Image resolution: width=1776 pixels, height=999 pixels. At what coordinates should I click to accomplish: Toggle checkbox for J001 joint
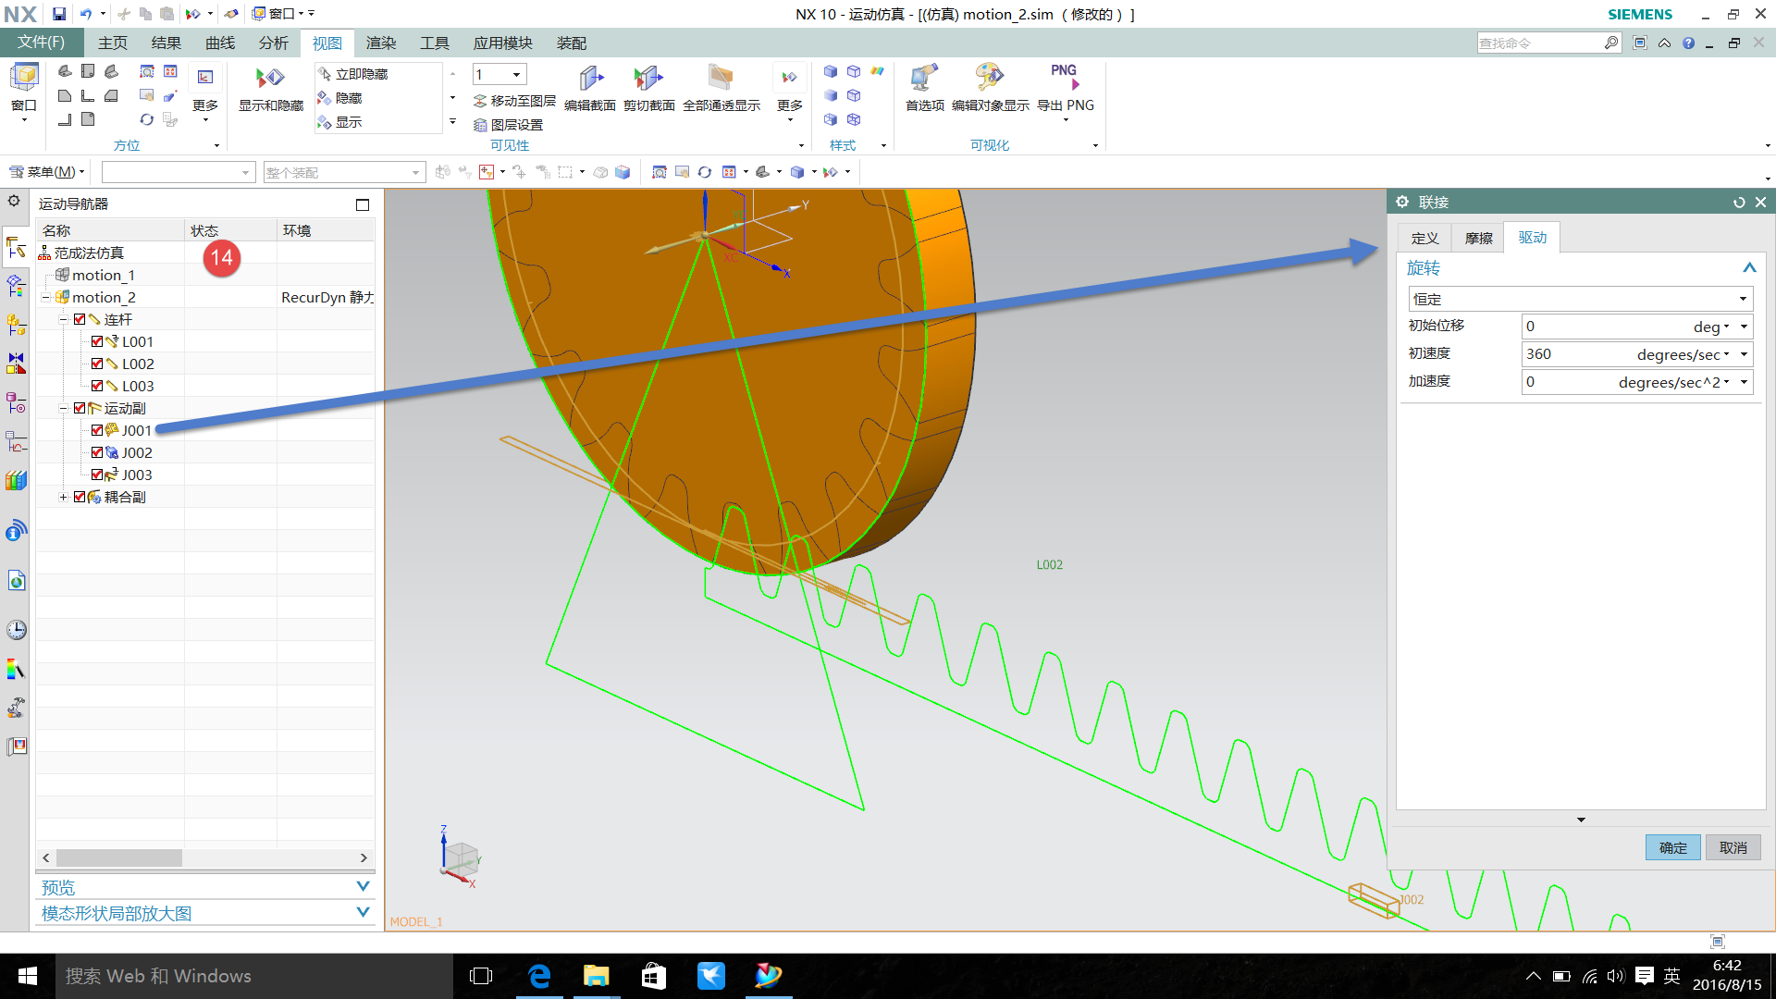(x=97, y=430)
